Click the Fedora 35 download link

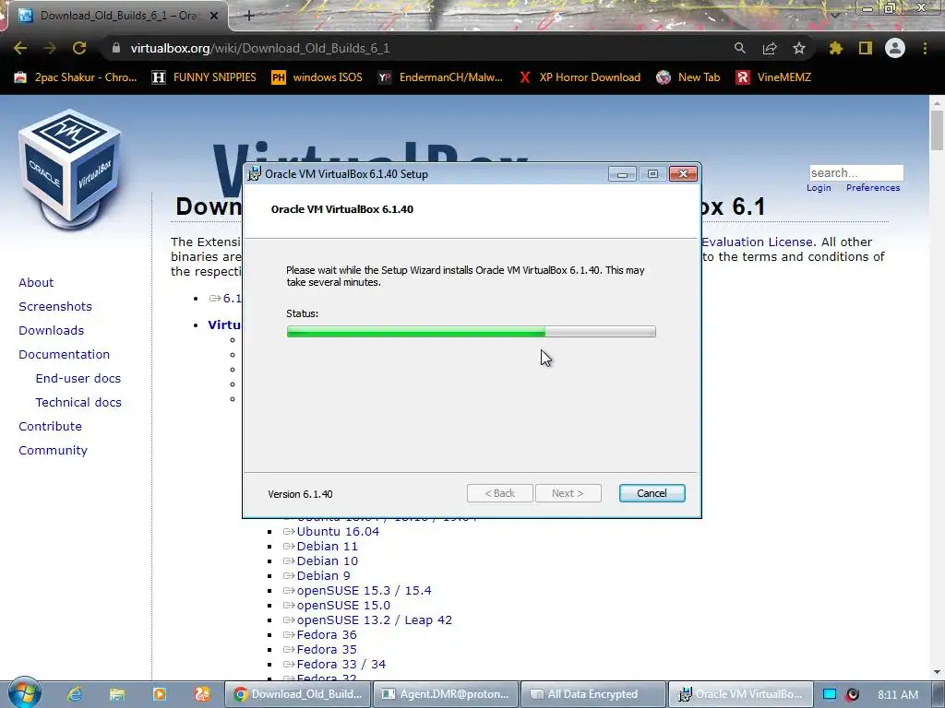point(327,650)
